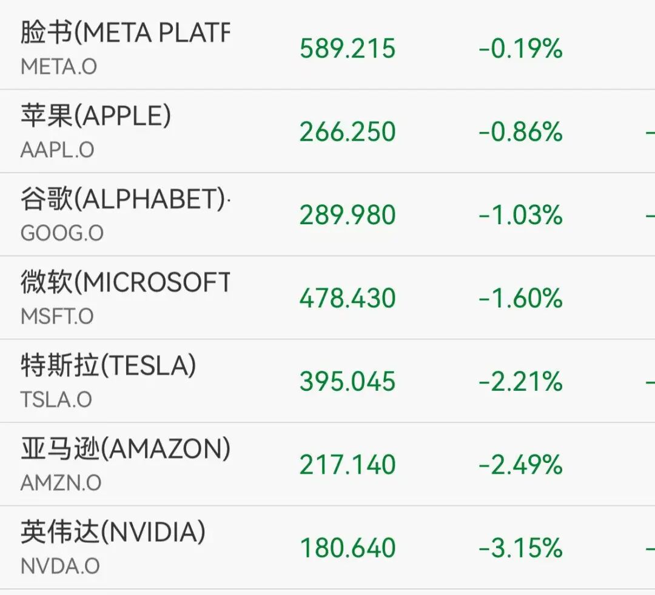655x595 pixels.
Task: Click Microsoft's price 478.430
Action: [x=348, y=298]
